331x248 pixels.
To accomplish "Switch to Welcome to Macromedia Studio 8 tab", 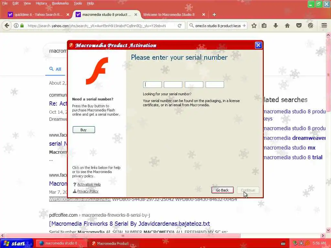I will (169, 15).
